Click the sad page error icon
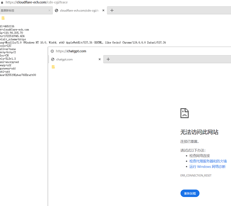231x206 pixels. click(184, 113)
